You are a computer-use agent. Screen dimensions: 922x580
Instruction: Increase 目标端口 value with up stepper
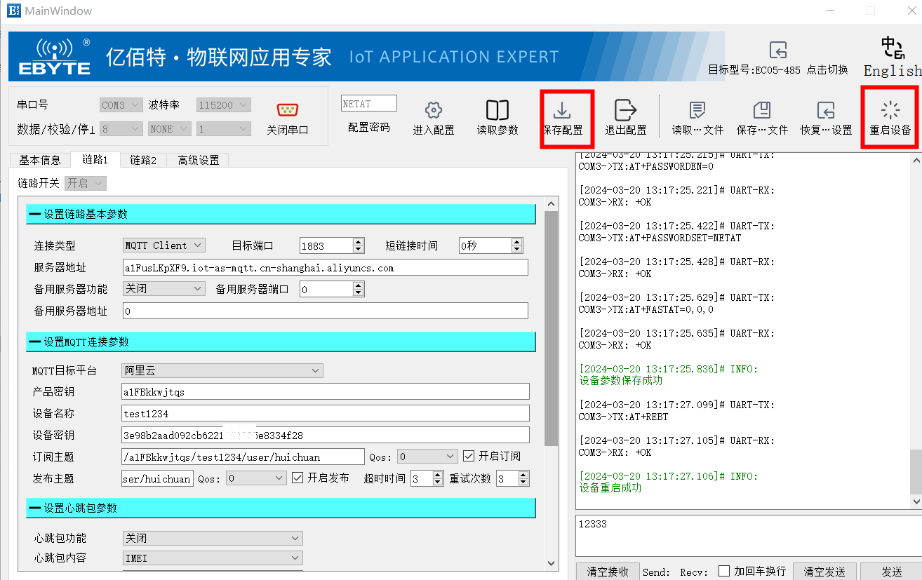coord(357,241)
